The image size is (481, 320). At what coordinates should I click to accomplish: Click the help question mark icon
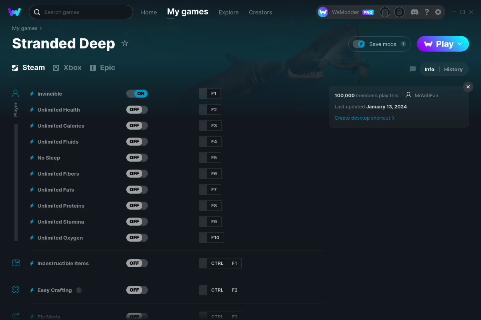[426, 12]
